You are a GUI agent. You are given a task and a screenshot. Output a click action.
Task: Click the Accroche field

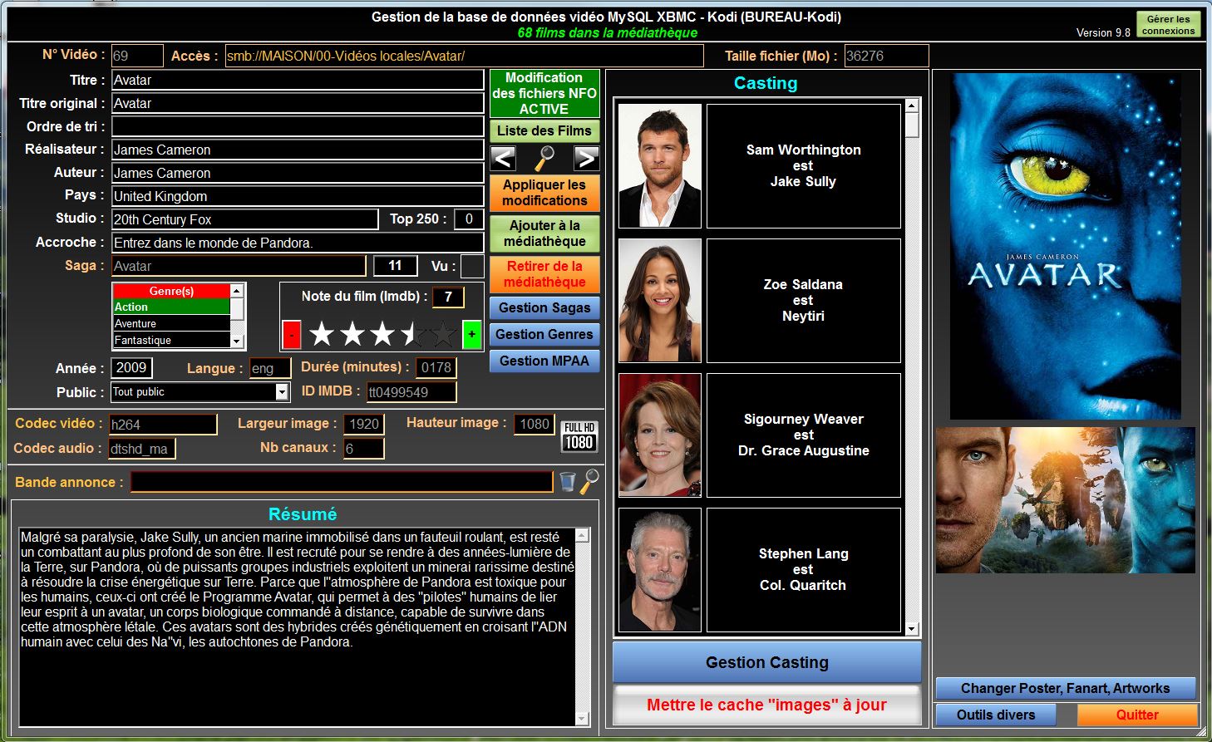click(298, 243)
